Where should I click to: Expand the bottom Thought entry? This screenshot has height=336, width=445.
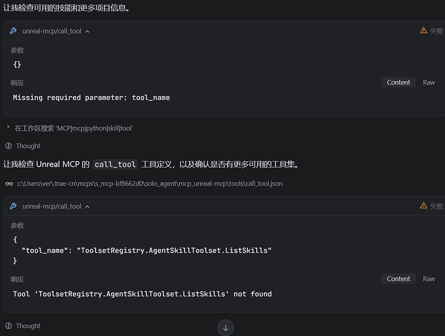[x=28, y=326]
